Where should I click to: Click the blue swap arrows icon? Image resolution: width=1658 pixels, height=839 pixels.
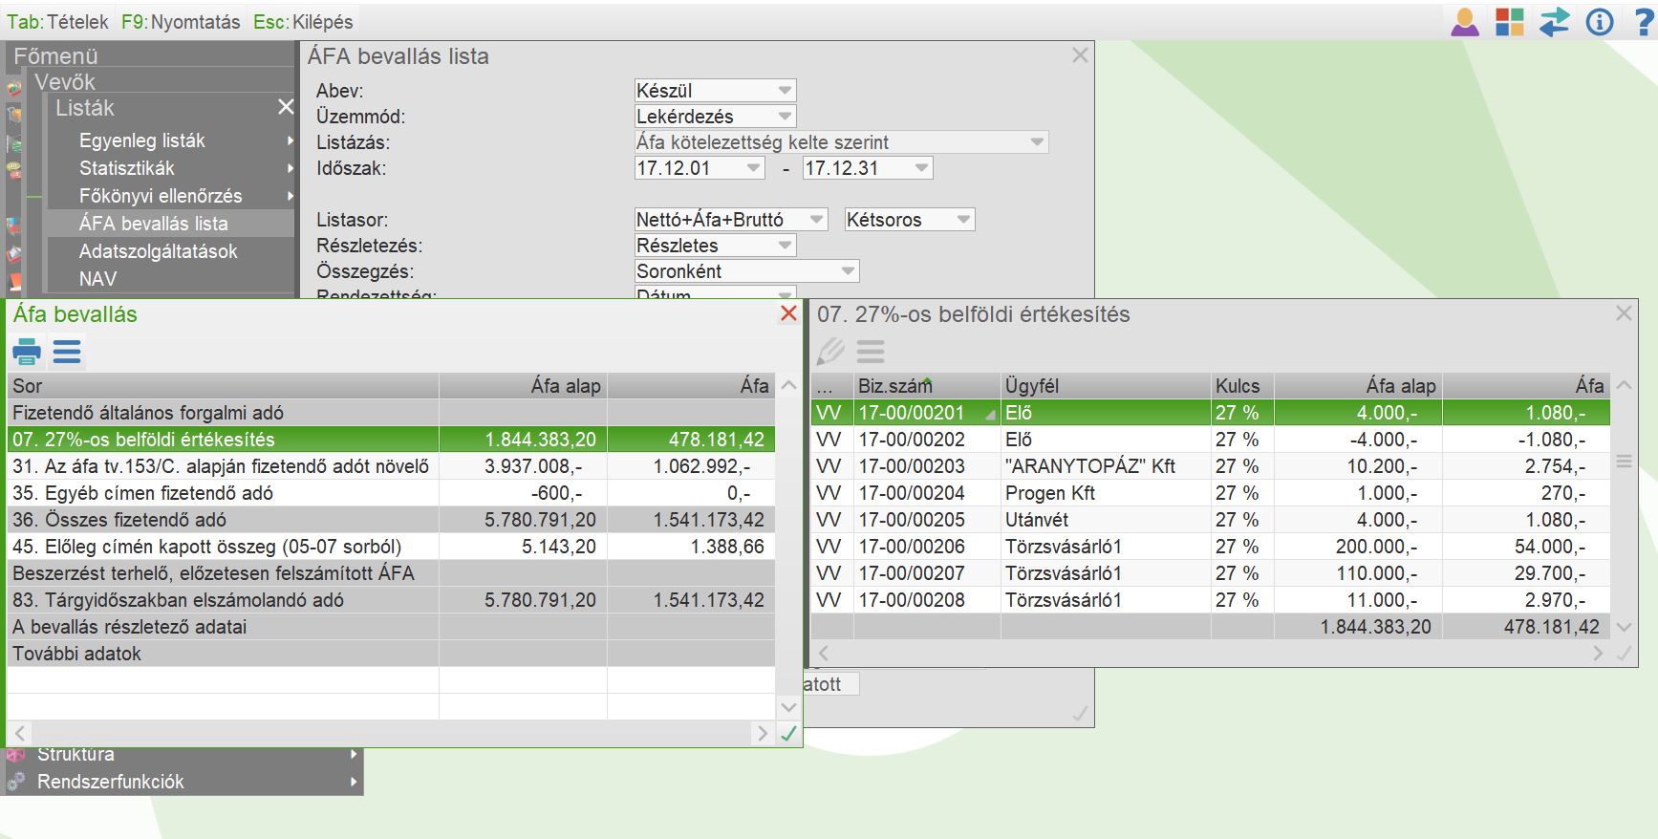coord(1554,22)
